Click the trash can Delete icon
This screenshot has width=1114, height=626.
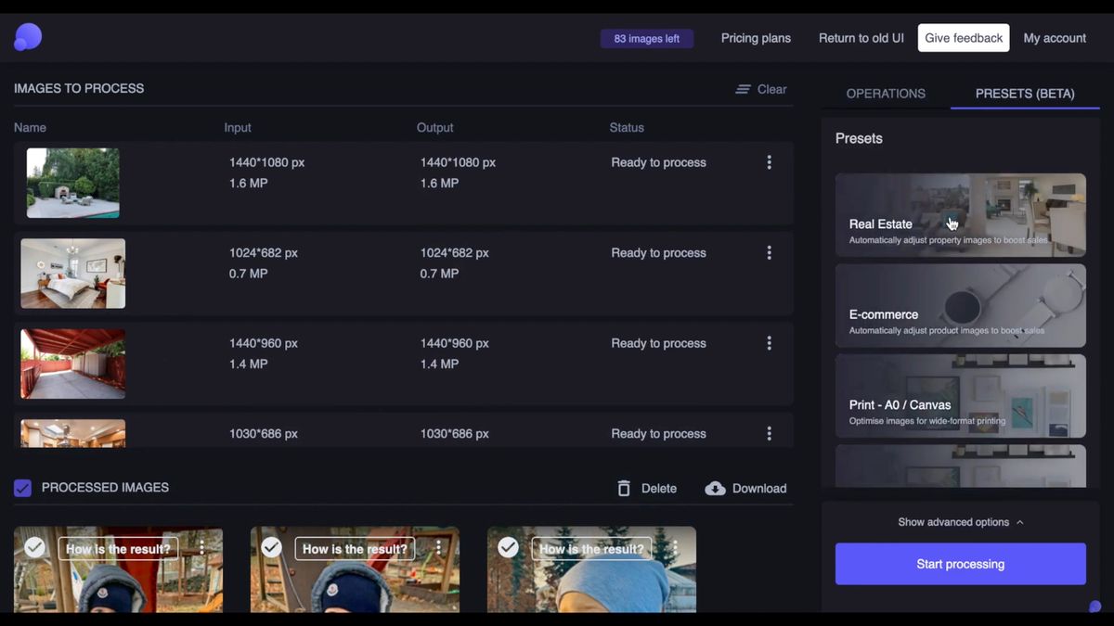pyautogui.click(x=624, y=489)
